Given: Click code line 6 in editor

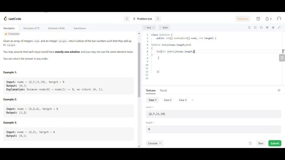Looking at the screenshot, I should pos(175,52).
